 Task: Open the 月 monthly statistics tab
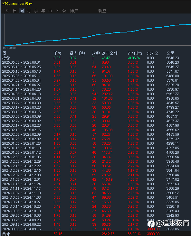(x=29, y=11)
